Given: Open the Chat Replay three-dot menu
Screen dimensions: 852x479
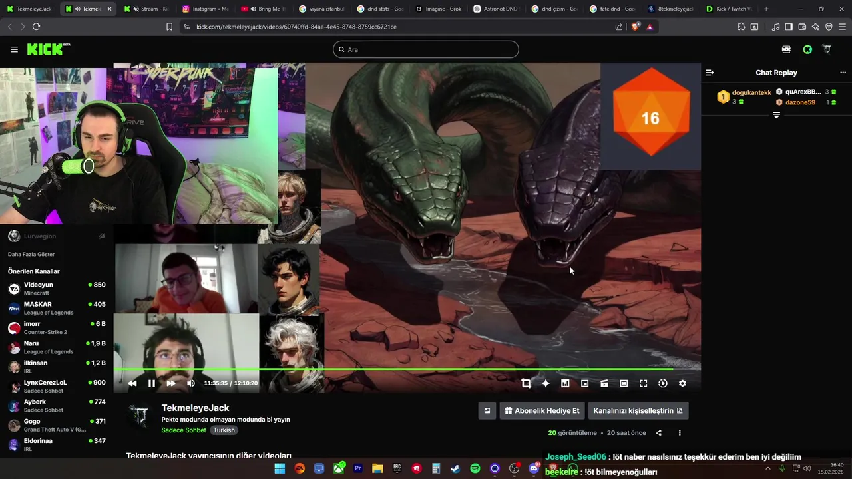Looking at the screenshot, I should pyautogui.click(x=843, y=73).
